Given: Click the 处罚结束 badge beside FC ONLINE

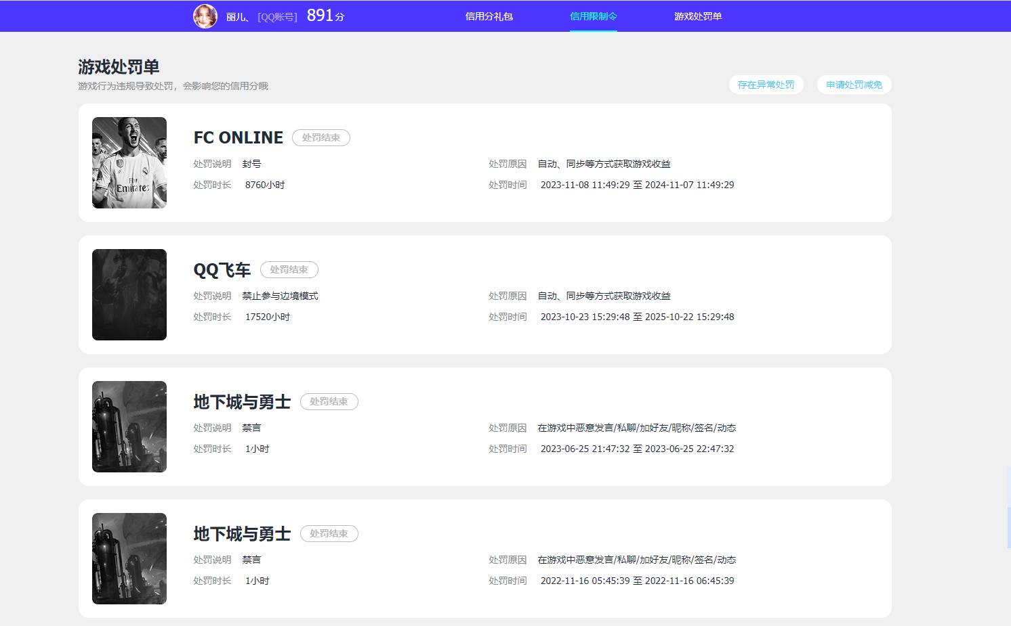Looking at the screenshot, I should click(x=321, y=137).
